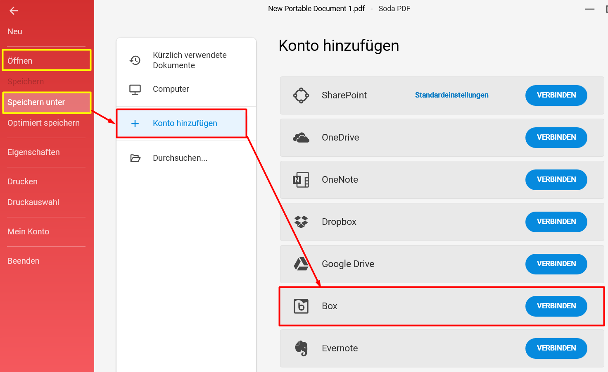Select Optimiert speichern
Image resolution: width=608 pixels, height=372 pixels.
click(x=43, y=123)
